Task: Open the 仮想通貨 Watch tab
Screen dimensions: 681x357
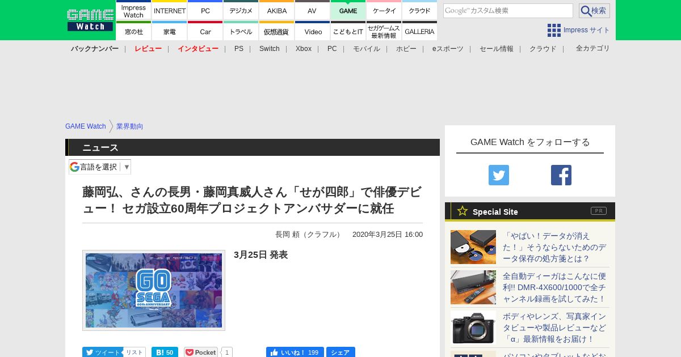Action: tap(276, 31)
